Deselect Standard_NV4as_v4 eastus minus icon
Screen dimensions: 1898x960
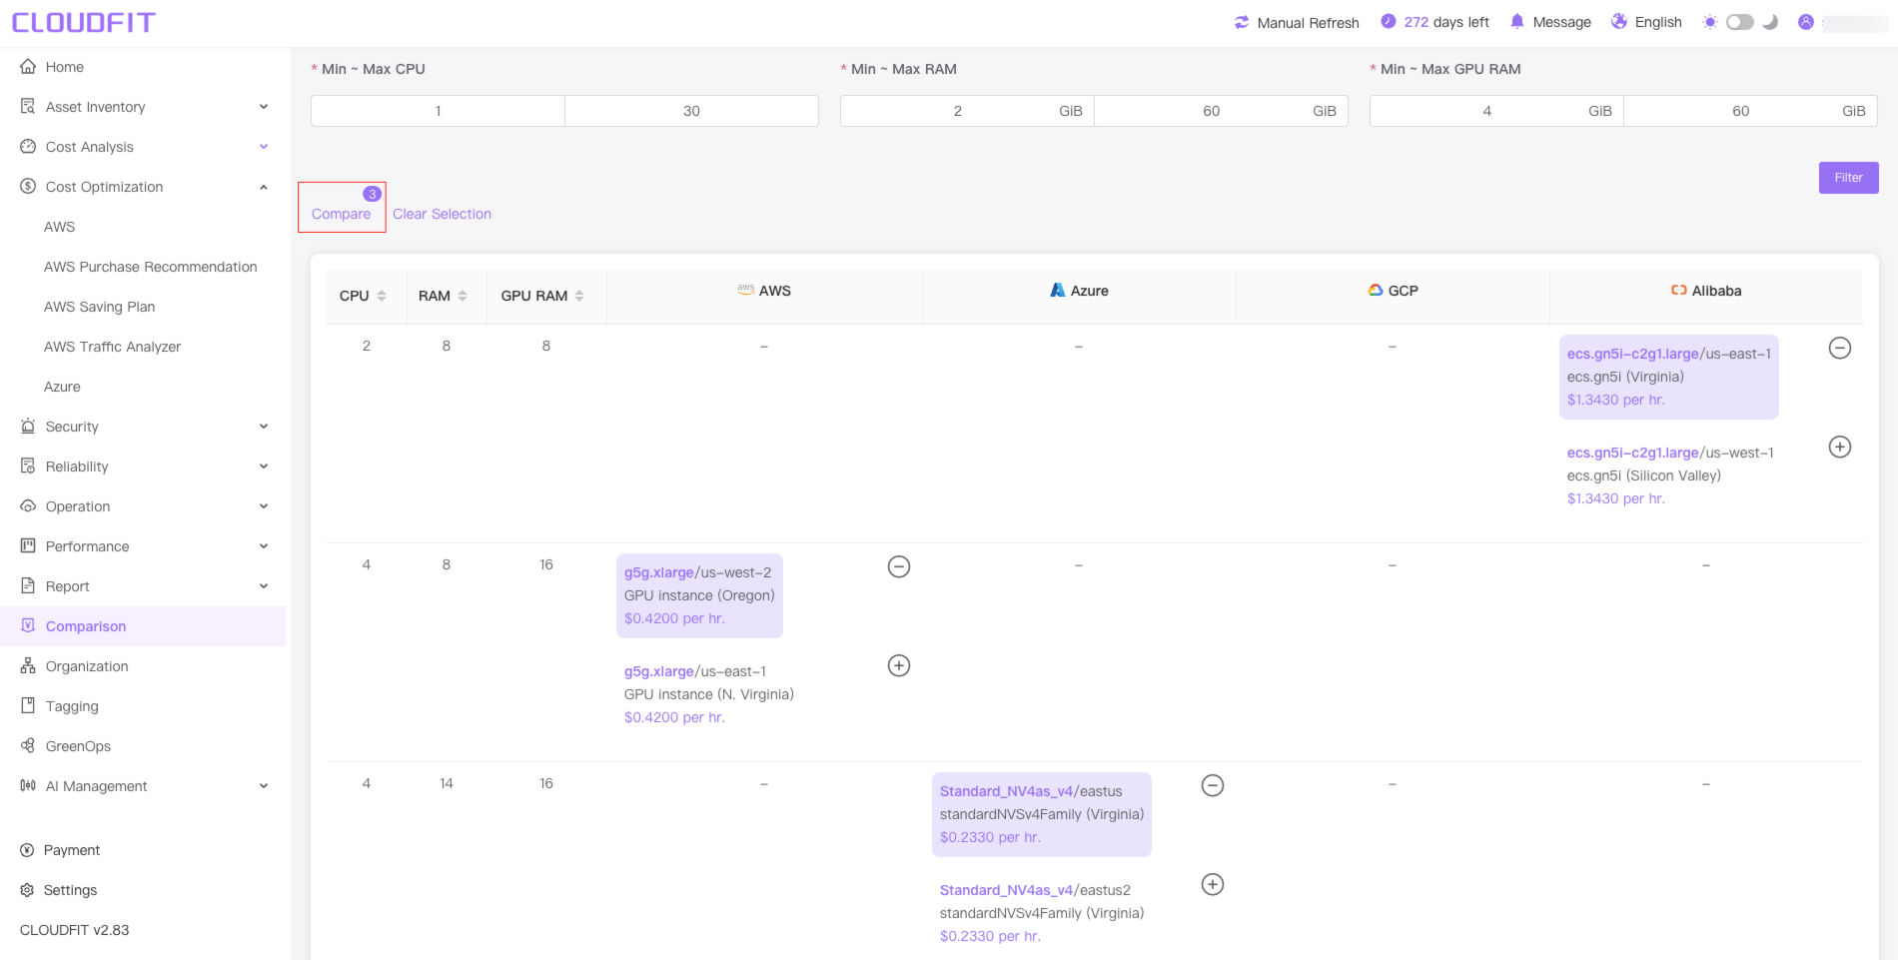[x=1213, y=785]
